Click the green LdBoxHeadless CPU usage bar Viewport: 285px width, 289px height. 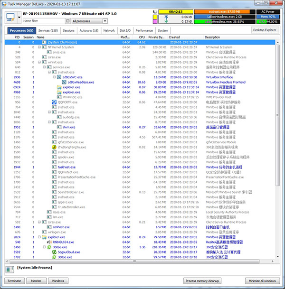pos(225,21)
